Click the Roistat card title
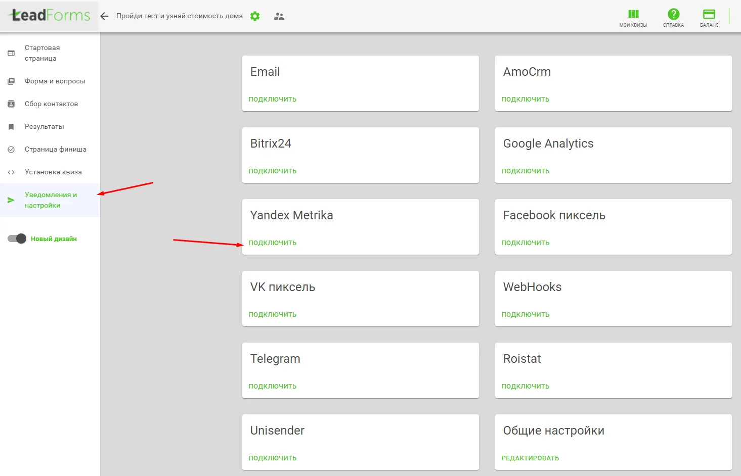This screenshot has height=476, width=741. pyautogui.click(x=522, y=359)
